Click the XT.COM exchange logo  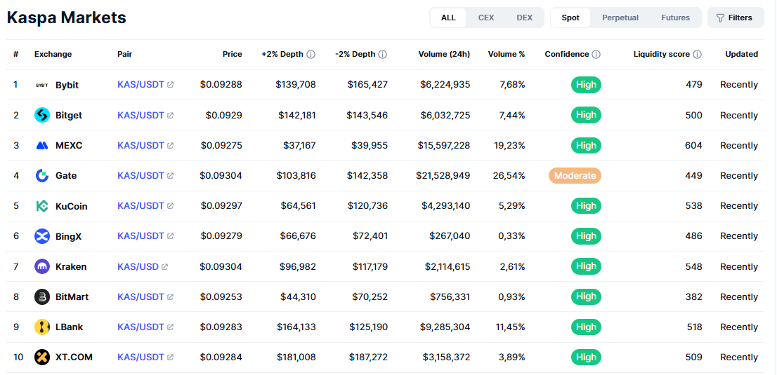42,357
